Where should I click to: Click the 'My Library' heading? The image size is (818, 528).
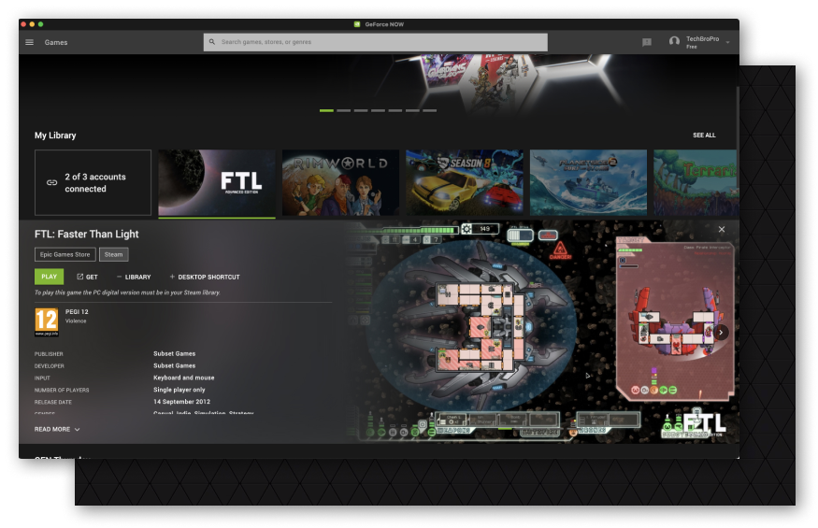click(55, 136)
